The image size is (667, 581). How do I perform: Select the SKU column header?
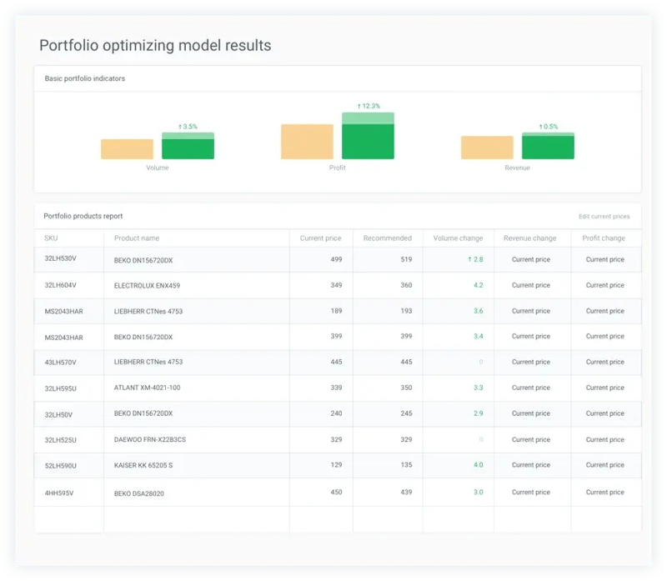(51, 238)
